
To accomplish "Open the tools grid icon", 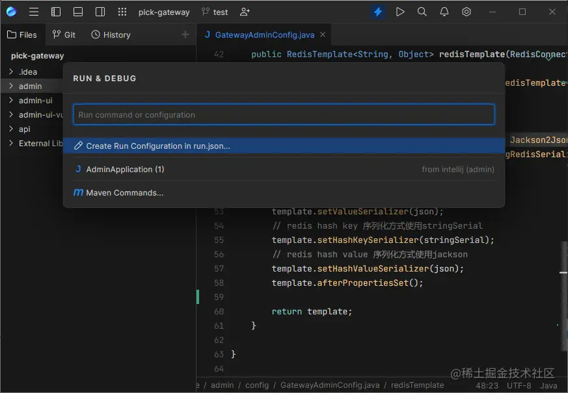I will pyautogui.click(x=122, y=12).
